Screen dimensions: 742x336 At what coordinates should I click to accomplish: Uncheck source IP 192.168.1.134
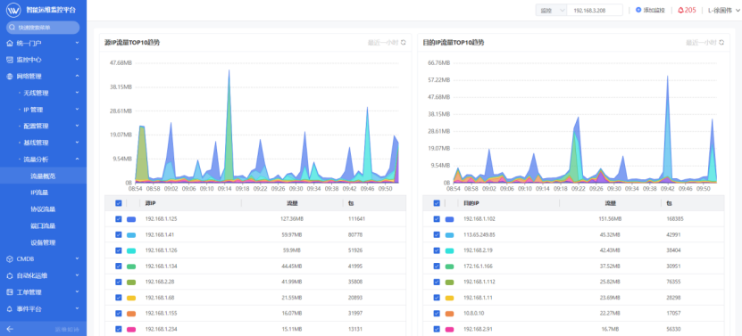click(118, 266)
